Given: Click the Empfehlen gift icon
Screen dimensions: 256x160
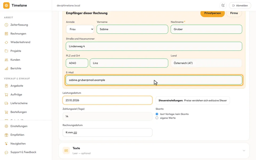Looking at the screenshot, I should [6, 135].
